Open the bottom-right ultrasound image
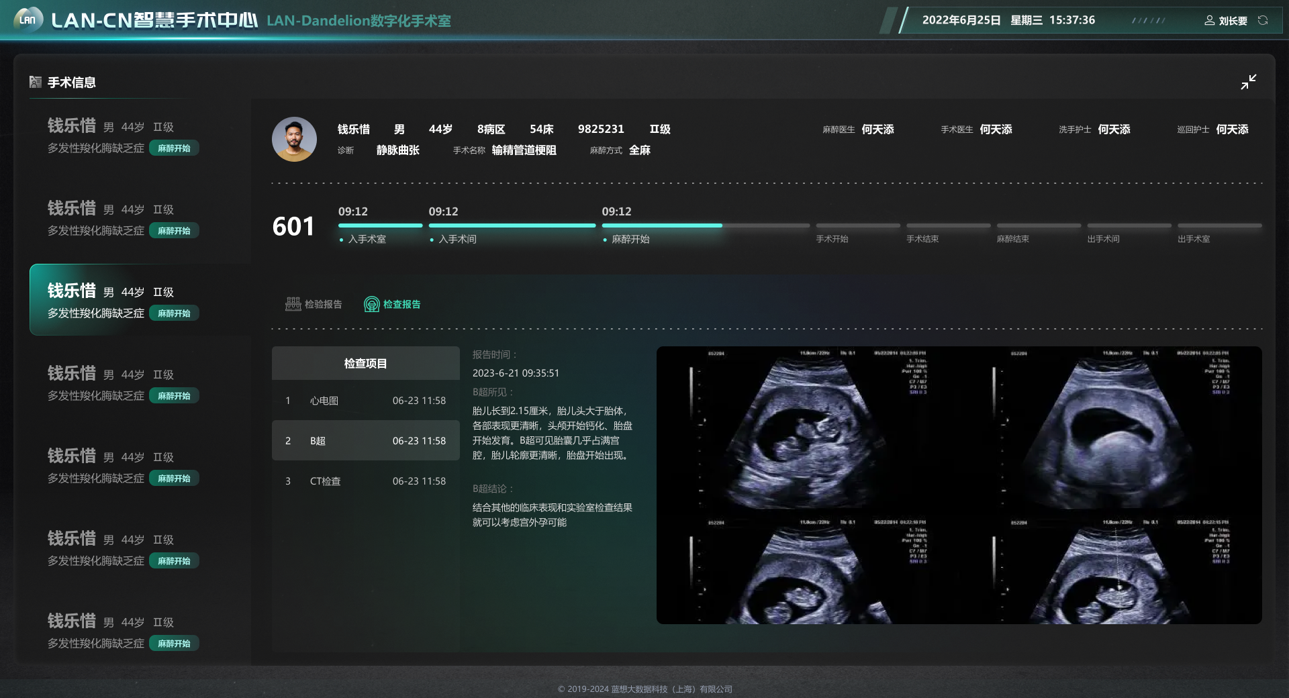1289x698 pixels. pyautogui.click(x=1111, y=570)
